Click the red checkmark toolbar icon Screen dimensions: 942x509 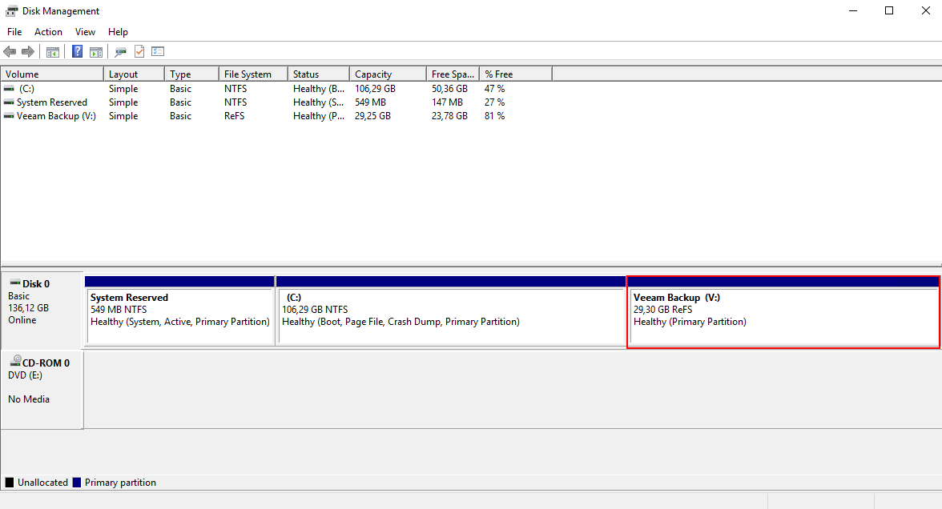click(x=139, y=50)
